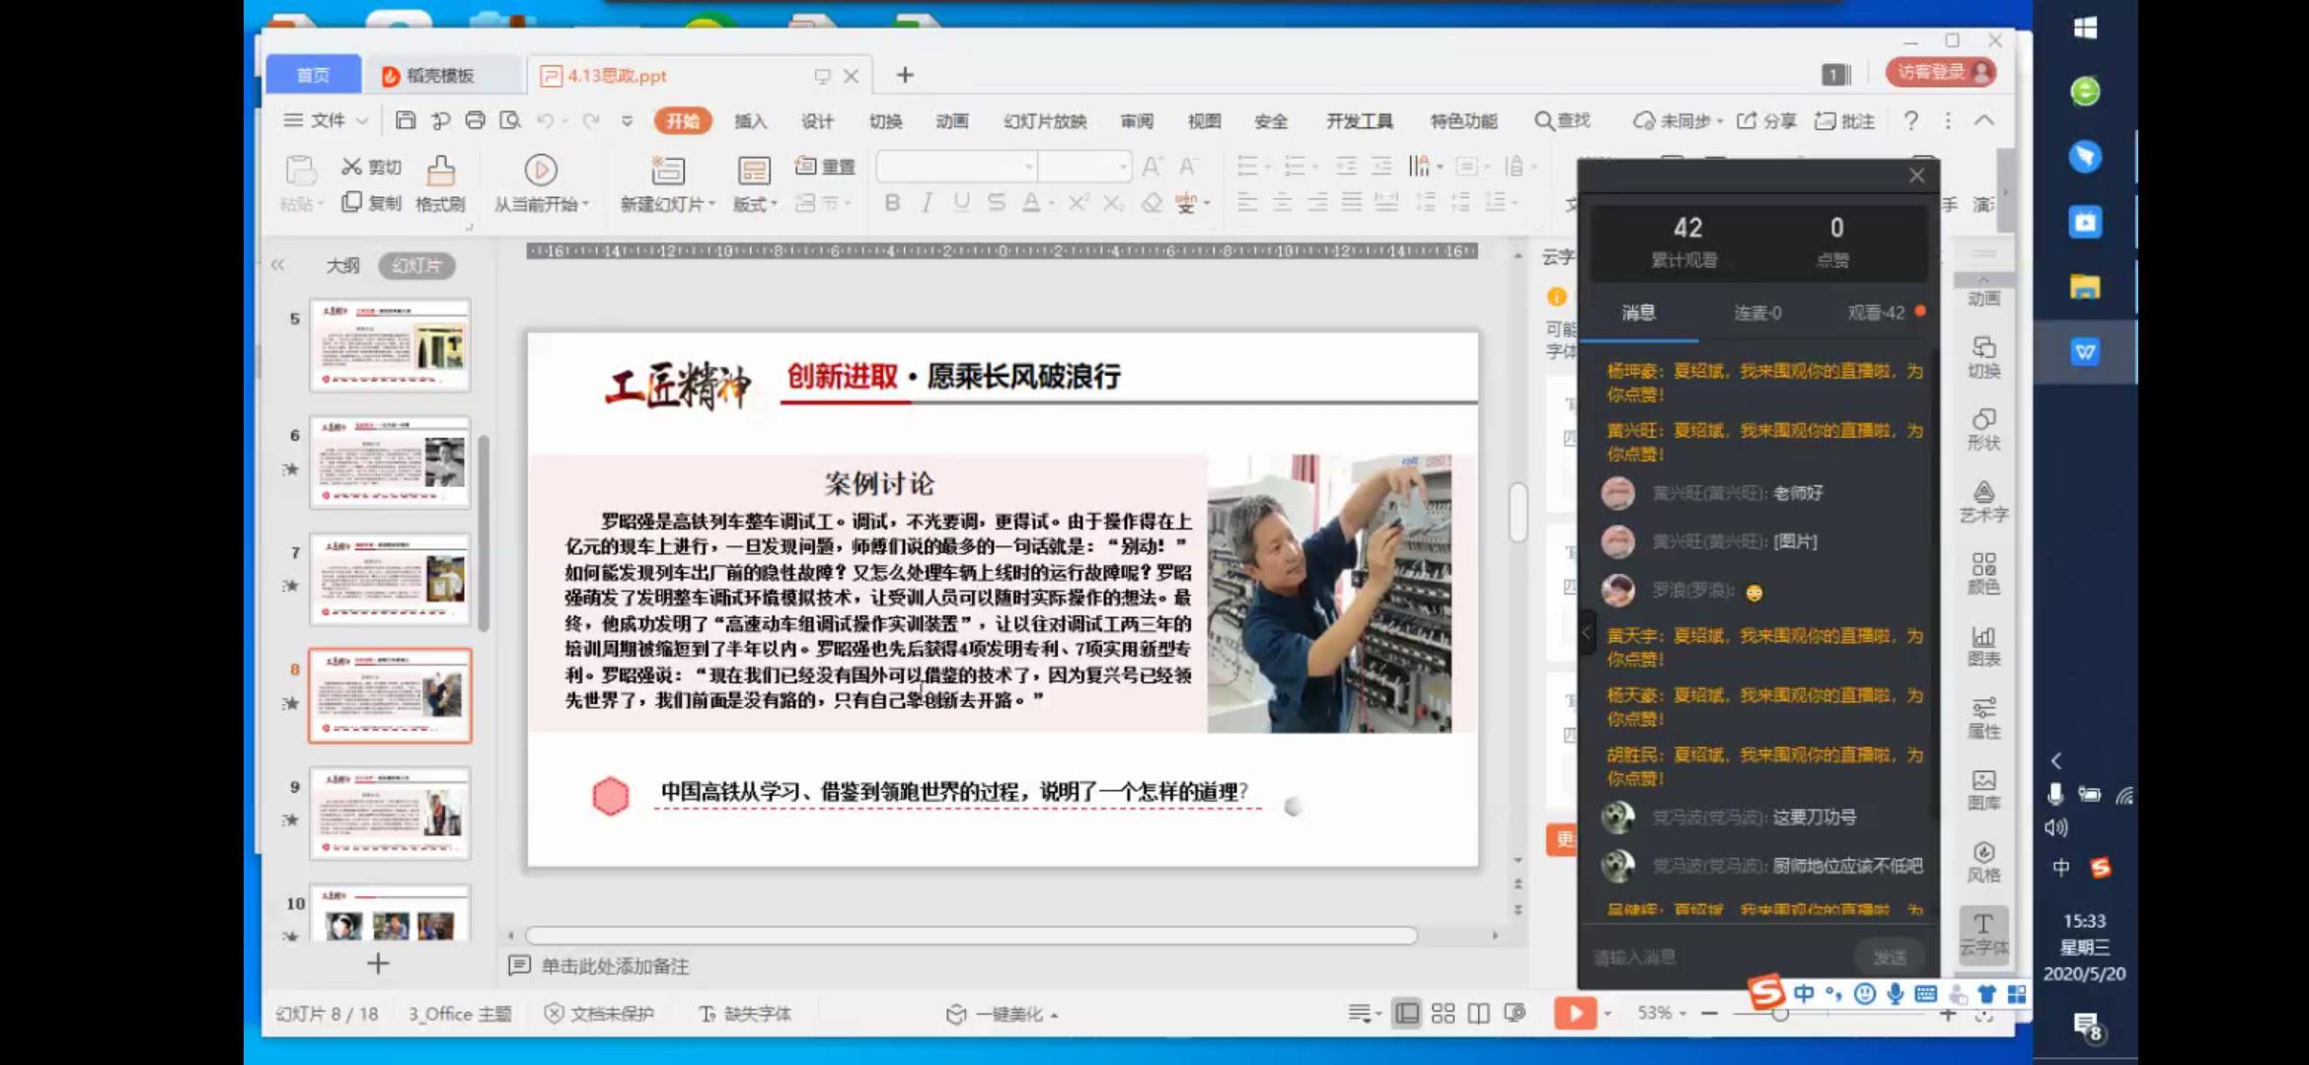
Task: Click the 重置 reset slide button
Action: coord(825,166)
